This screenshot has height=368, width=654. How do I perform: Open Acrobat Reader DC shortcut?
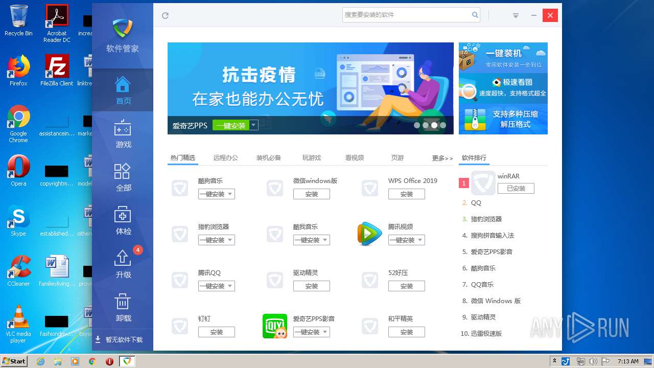pos(57,24)
